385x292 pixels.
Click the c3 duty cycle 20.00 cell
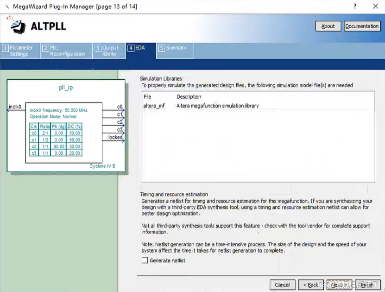coord(75,153)
